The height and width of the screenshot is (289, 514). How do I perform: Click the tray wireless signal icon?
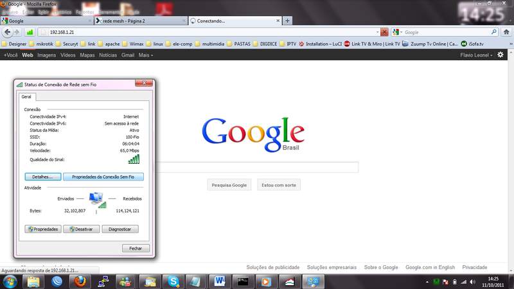click(x=463, y=282)
